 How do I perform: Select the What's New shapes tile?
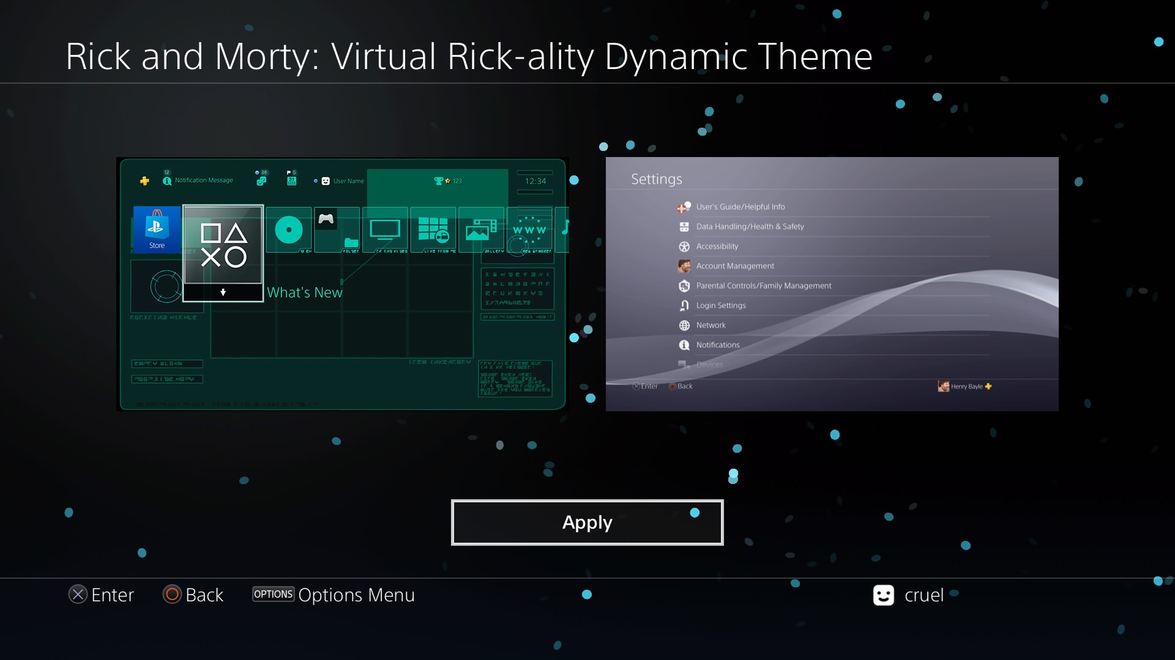pos(223,244)
